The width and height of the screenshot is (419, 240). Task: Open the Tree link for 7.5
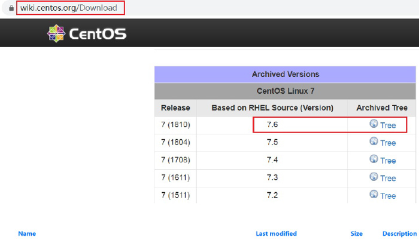point(388,143)
